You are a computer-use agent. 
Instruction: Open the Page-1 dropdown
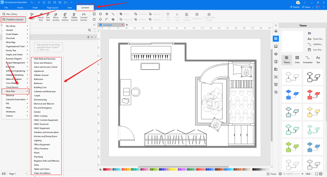tap(18, 174)
